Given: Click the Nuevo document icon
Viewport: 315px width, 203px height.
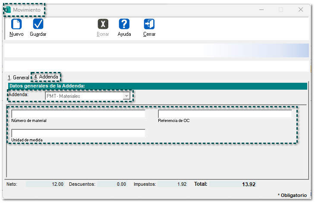Looking at the screenshot, I should [16, 25].
